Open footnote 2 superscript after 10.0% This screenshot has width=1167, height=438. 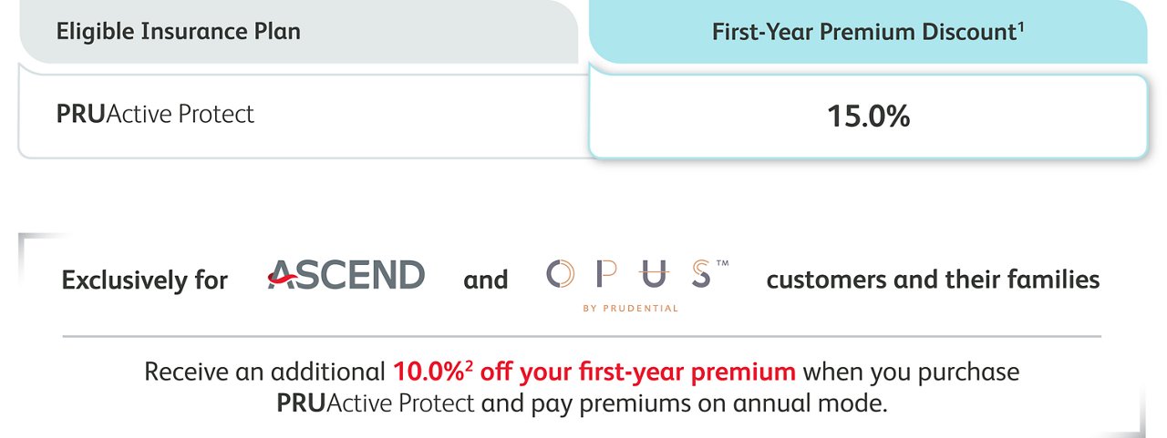click(x=469, y=364)
